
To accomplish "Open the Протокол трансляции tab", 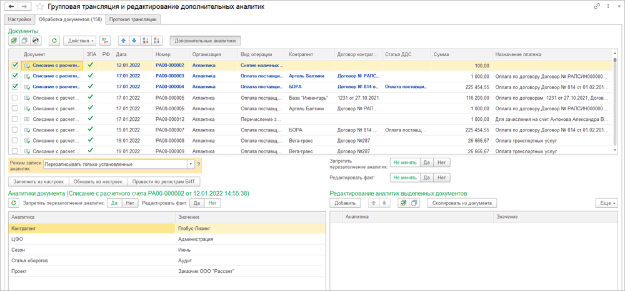I will [132, 19].
